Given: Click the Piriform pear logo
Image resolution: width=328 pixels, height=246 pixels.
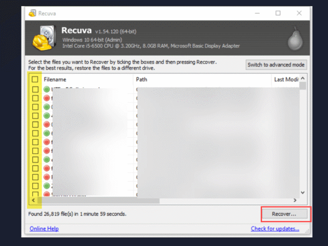Looking at the screenshot, I should point(295,39).
